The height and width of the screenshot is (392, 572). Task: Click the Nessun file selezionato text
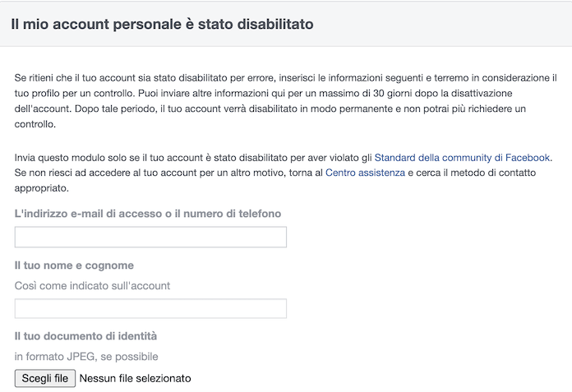coord(135,378)
